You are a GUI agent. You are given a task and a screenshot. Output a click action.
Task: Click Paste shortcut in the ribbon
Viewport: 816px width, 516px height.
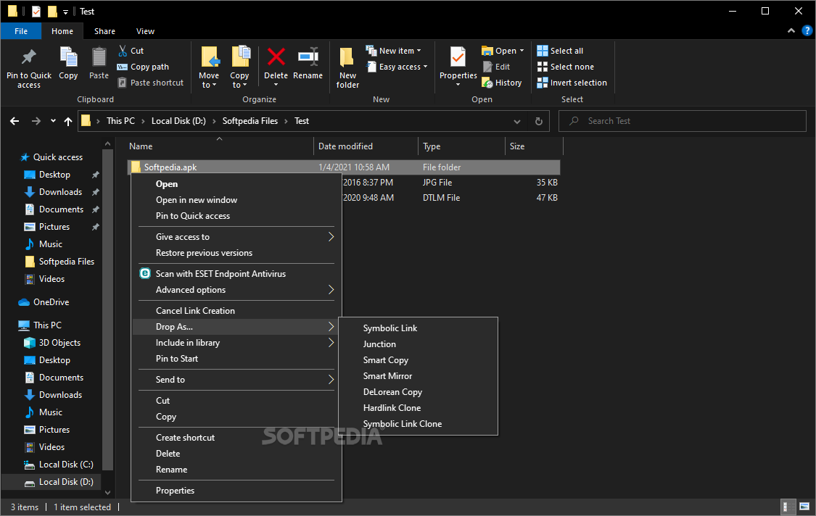coord(150,83)
